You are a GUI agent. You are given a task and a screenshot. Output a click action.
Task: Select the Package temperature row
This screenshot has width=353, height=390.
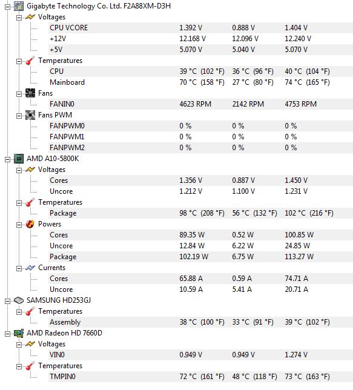200,213
